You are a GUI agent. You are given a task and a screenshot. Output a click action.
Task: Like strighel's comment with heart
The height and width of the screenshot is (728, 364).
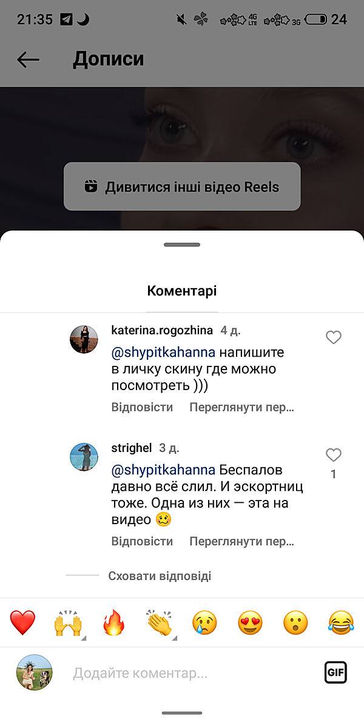point(334,455)
